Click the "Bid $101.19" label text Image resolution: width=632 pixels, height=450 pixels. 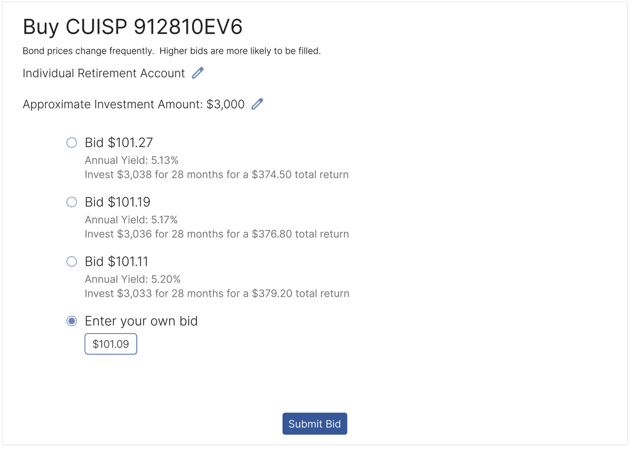click(x=117, y=202)
